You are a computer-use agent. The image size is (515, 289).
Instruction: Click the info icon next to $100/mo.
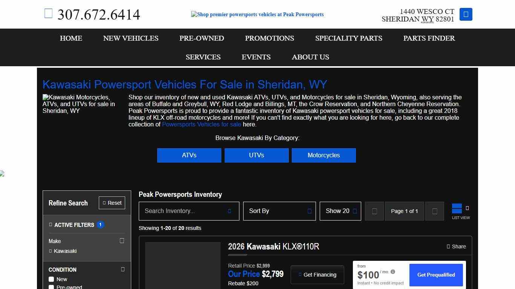(x=393, y=272)
